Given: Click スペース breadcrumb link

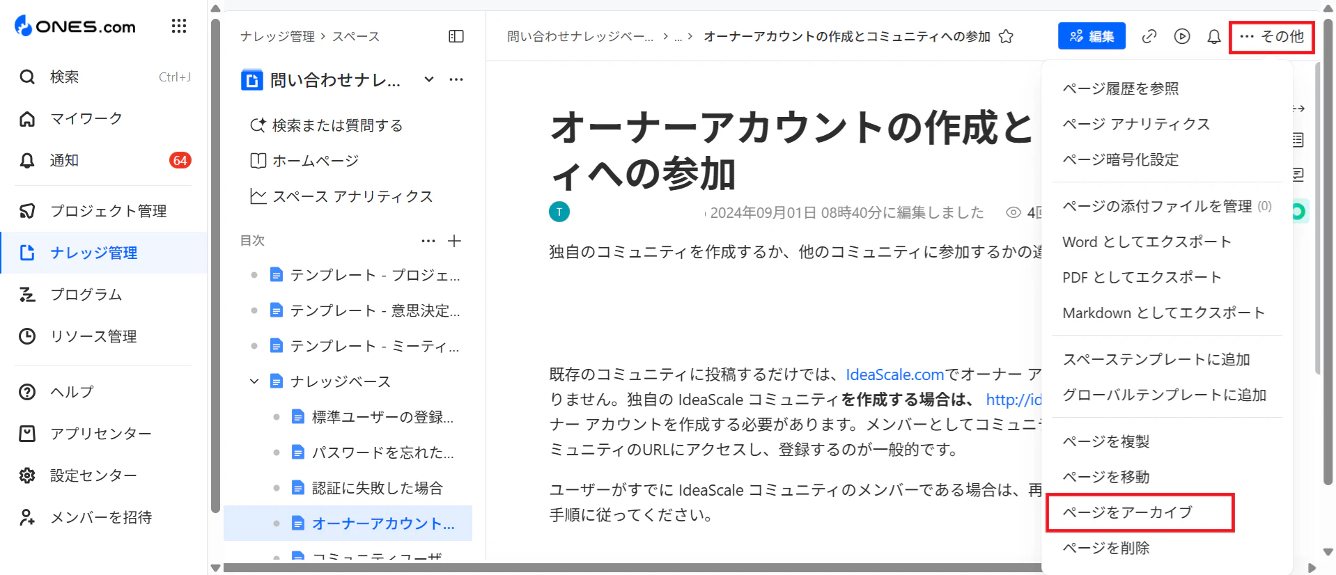Looking at the screenshot, I should (x=356, y=36).
